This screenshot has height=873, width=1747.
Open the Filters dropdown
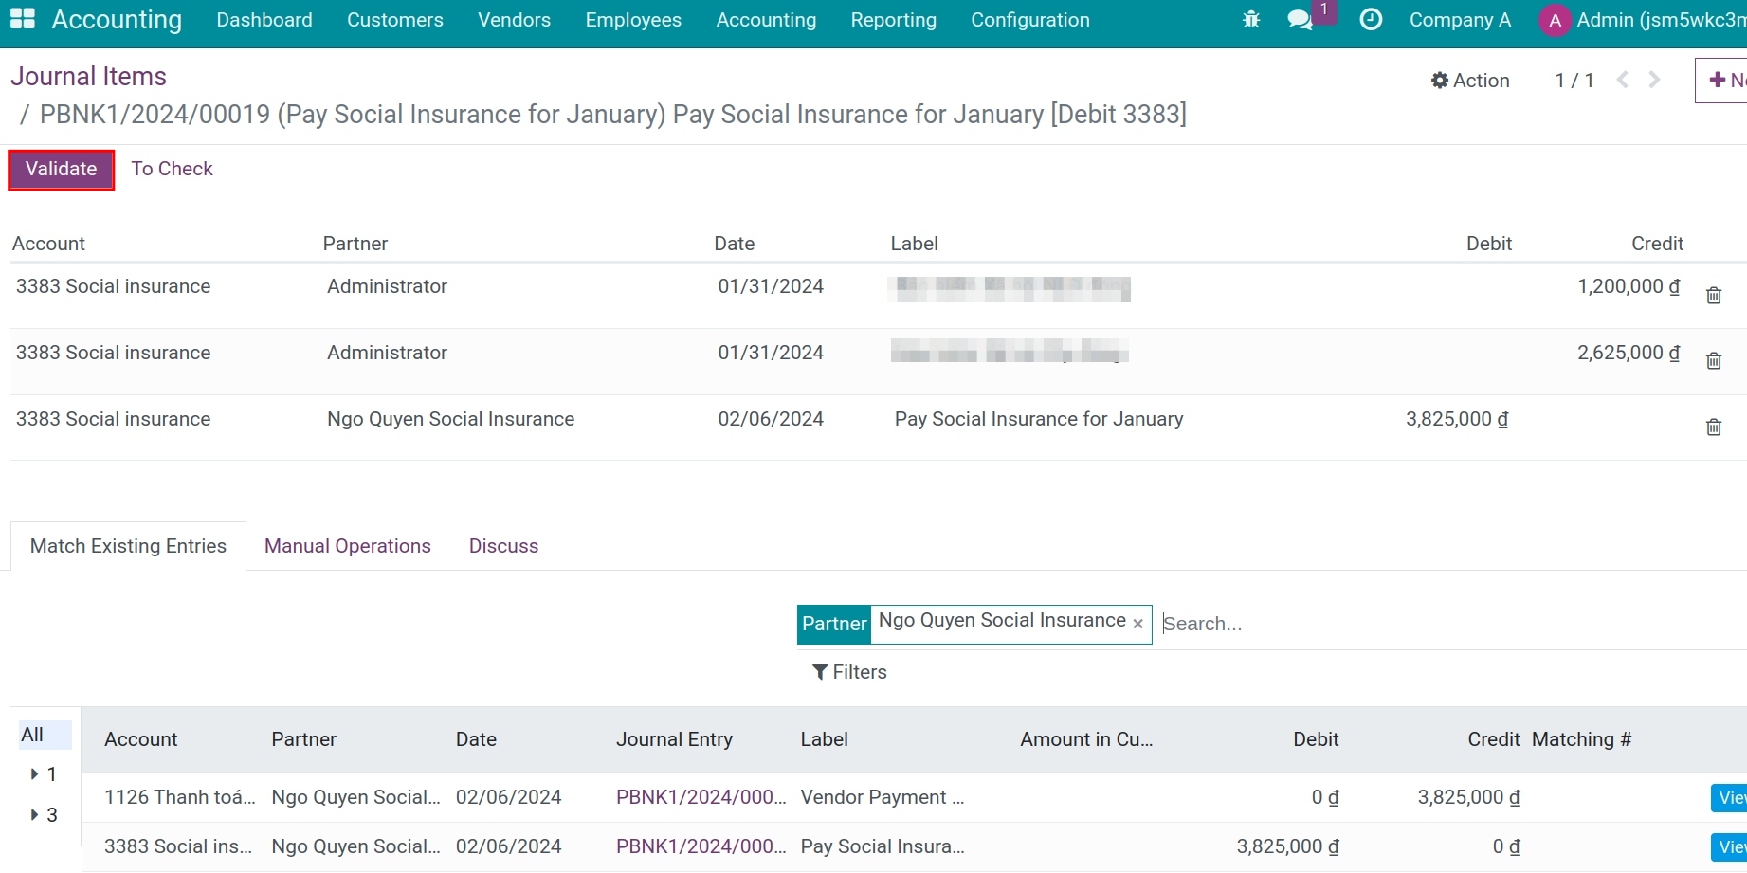pos(850,672)
